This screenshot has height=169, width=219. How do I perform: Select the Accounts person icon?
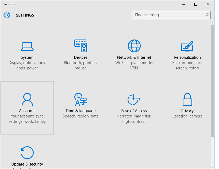pos(27,99)
